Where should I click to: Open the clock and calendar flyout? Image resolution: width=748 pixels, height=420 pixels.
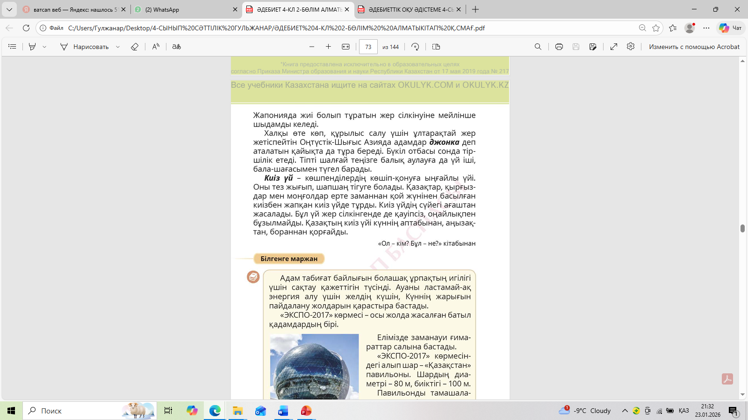[707, 411]
